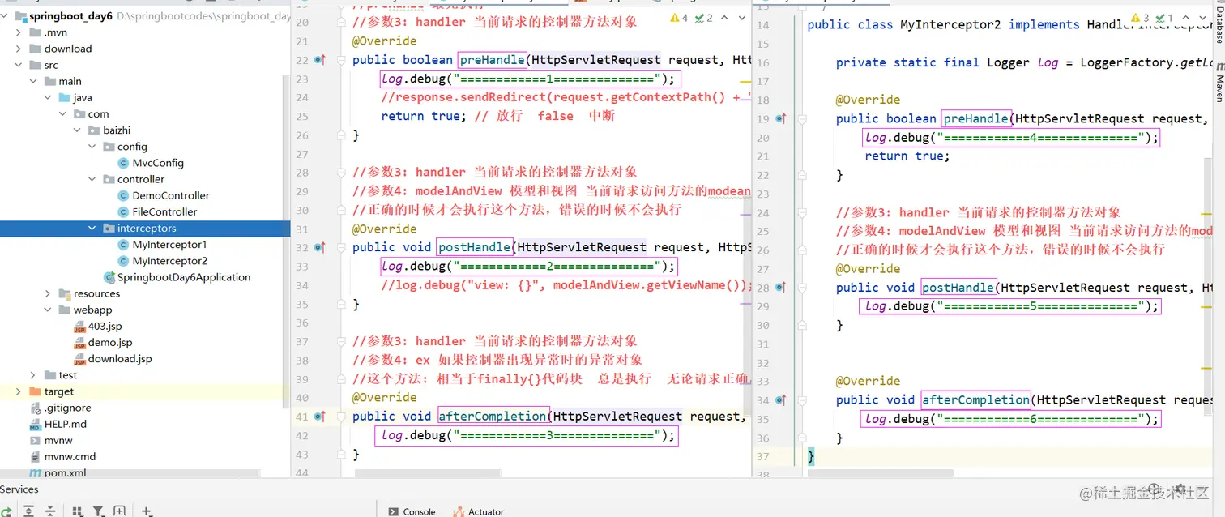1225x517 pixels.
Task: Collapse the main folder
Action: coord(33,81)
